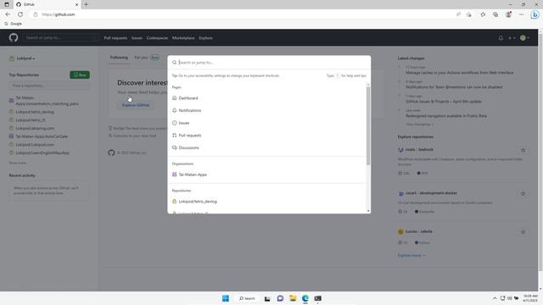543x305 pixels.
Task: Go back with the browser back arrow
Action: [x=8, y=14]
